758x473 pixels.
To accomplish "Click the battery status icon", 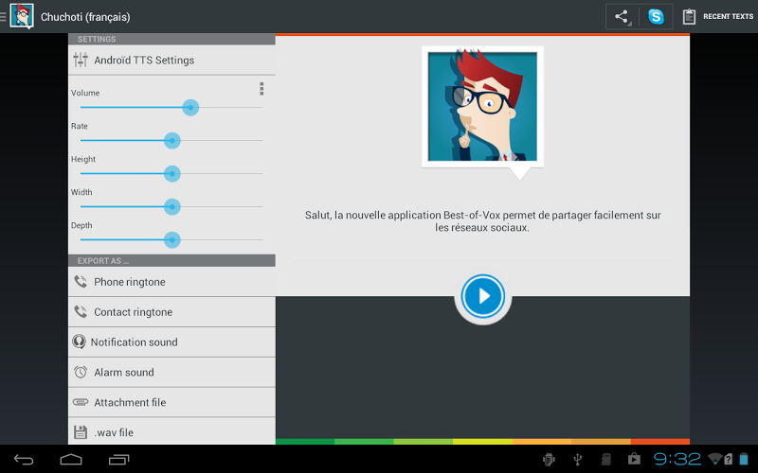I will (744, 459).
